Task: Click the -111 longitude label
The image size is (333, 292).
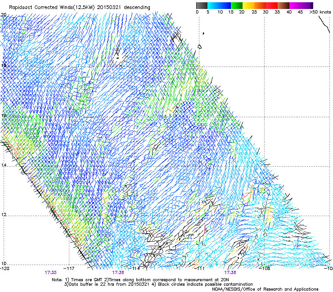Action: (199, 269)
